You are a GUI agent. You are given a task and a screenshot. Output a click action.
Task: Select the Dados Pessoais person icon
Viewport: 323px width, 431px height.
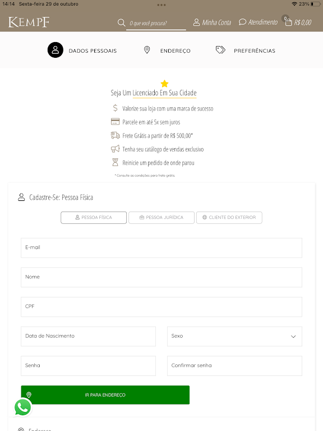tap(55, 50)
